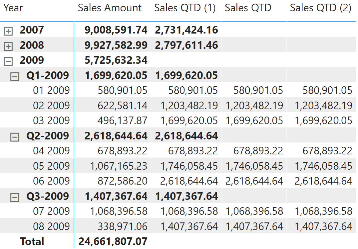Click the 2007 Sales Amount value
Screen dimensions: 358x249
(116, 30)
